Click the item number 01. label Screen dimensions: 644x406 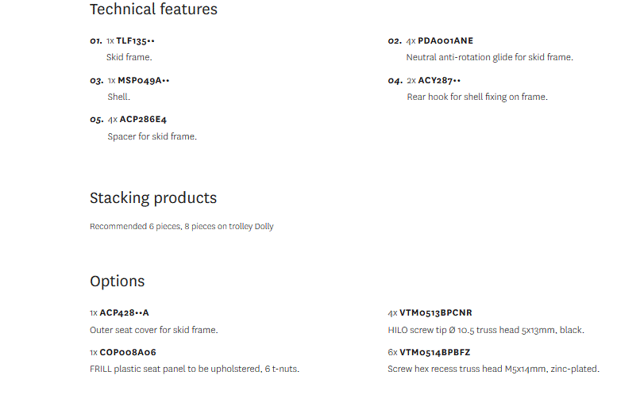pyautogui.click(x=96, y=41)
